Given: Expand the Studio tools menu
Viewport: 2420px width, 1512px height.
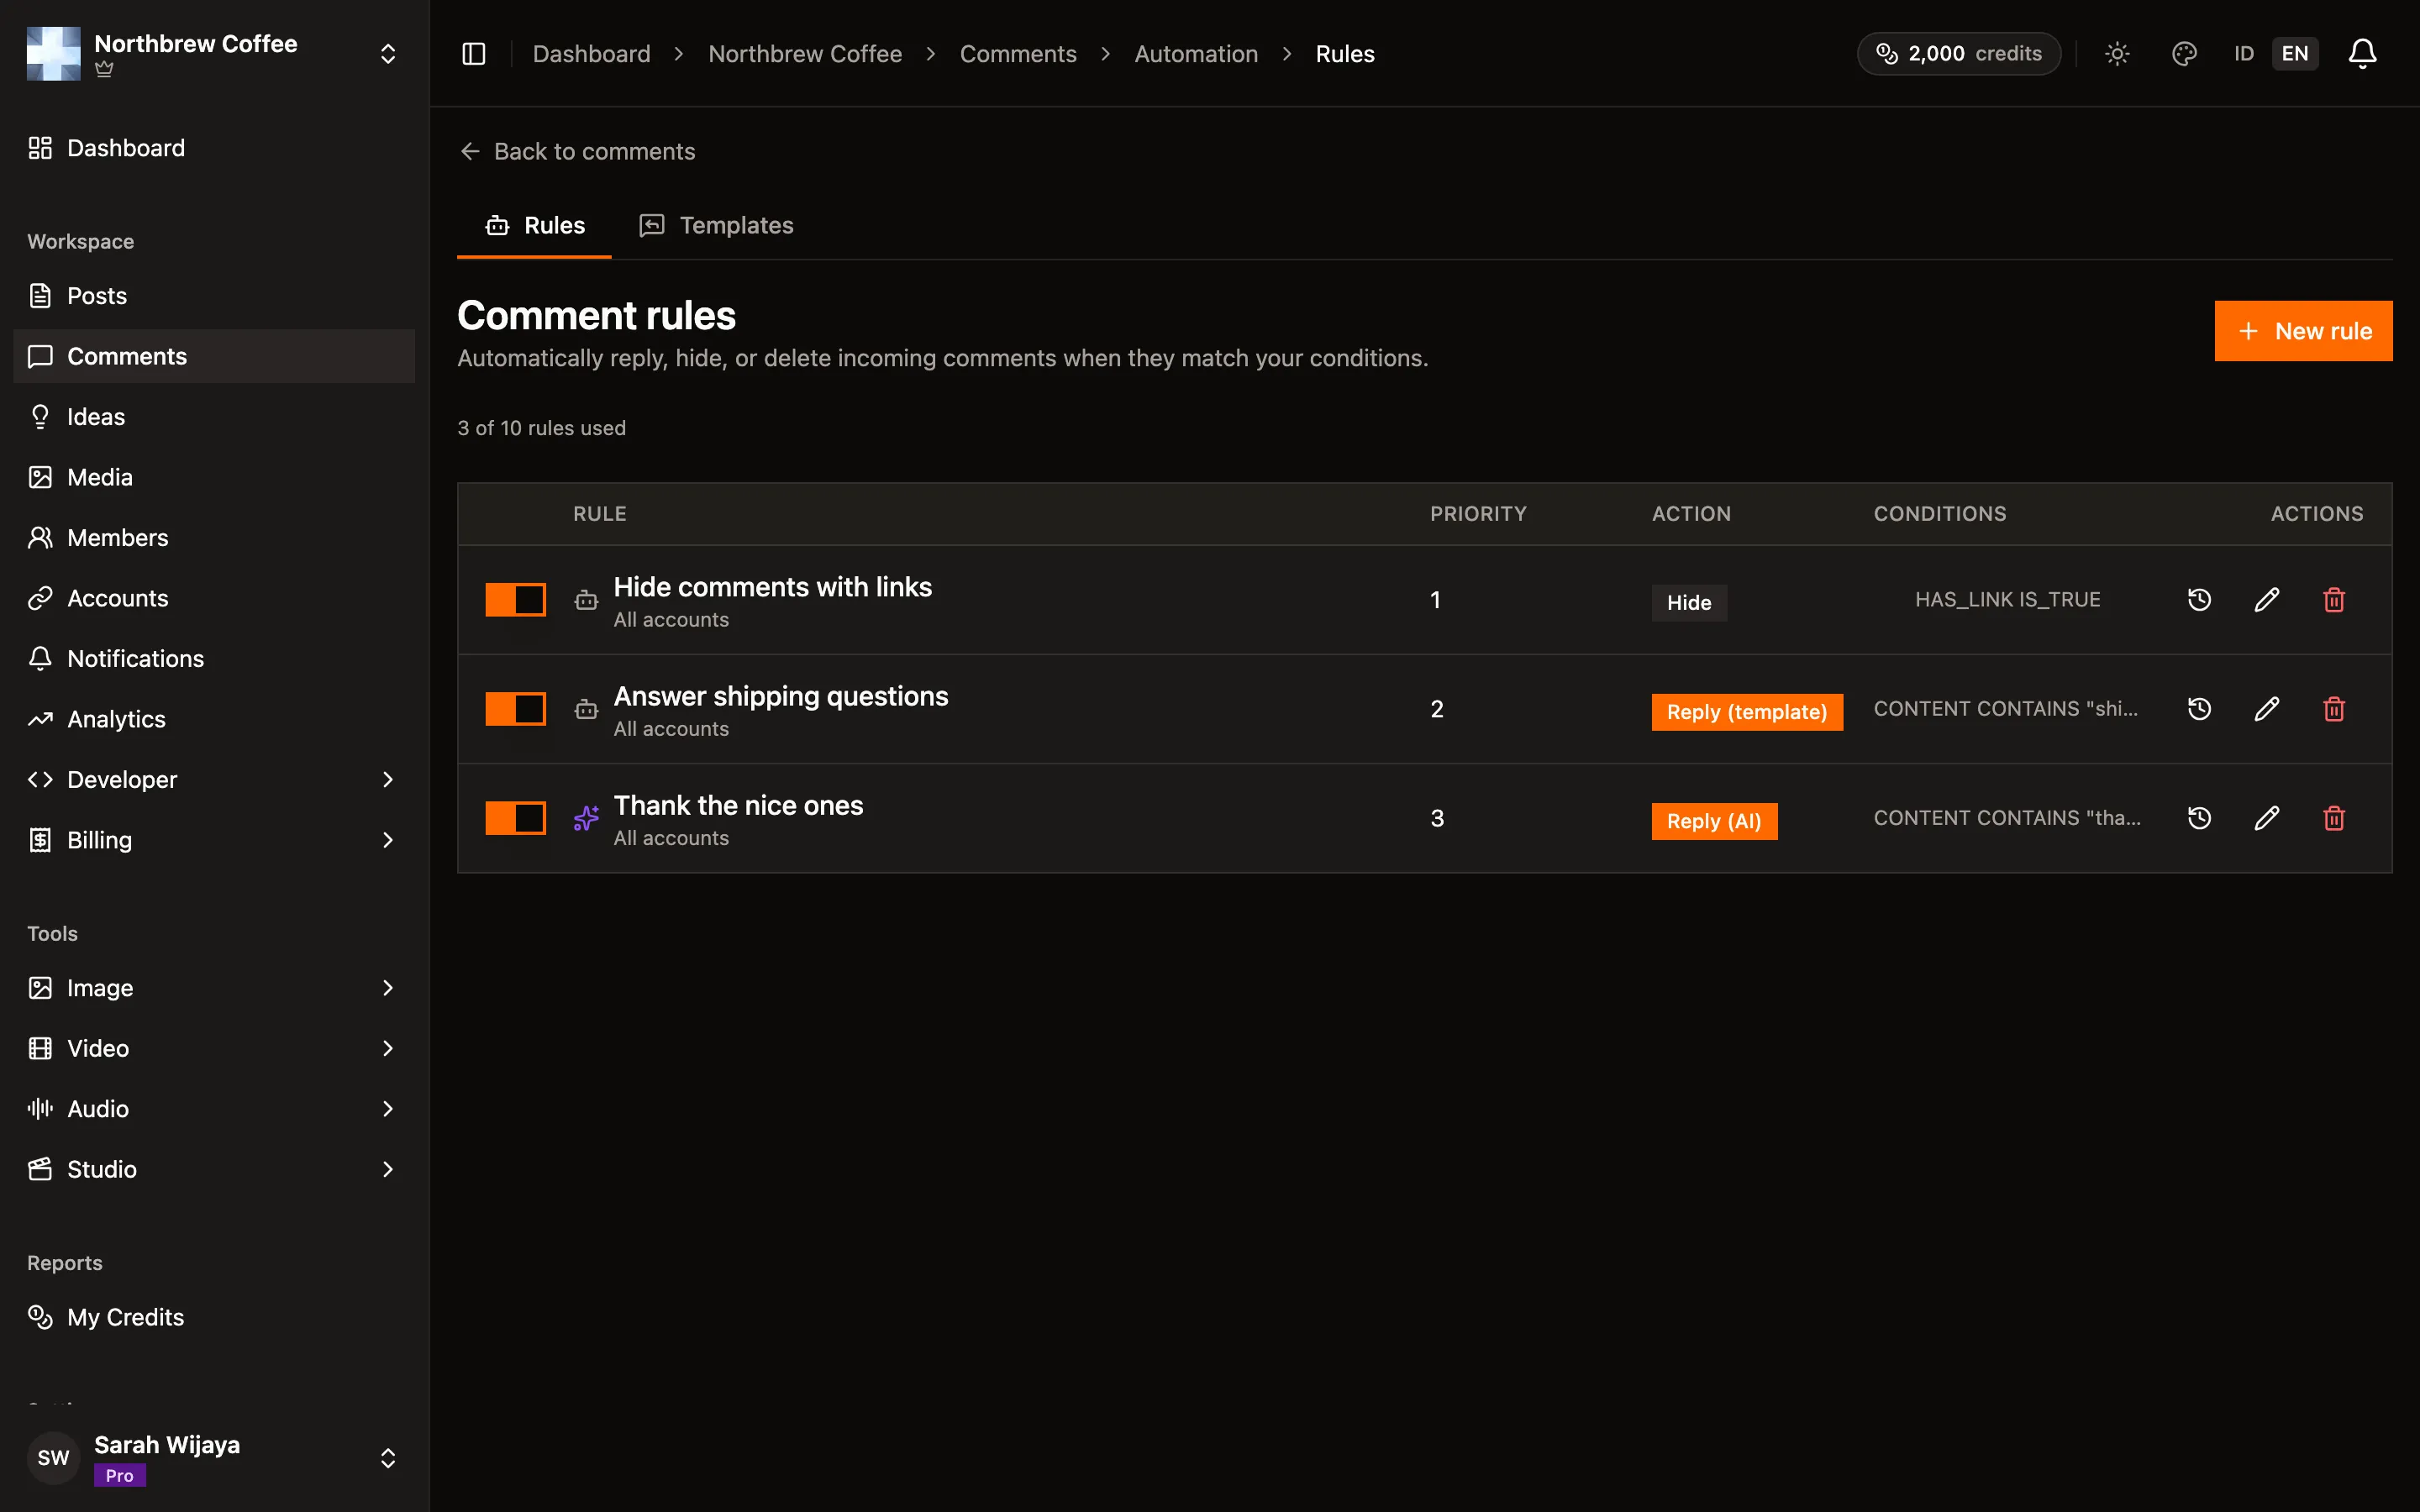Looking at the screenshot, I should point(214,1169).
